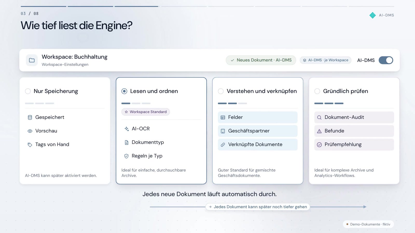
Task: Click the warning triangle beside Befunde
Action: pyautogui.click(x=319, y=131)
